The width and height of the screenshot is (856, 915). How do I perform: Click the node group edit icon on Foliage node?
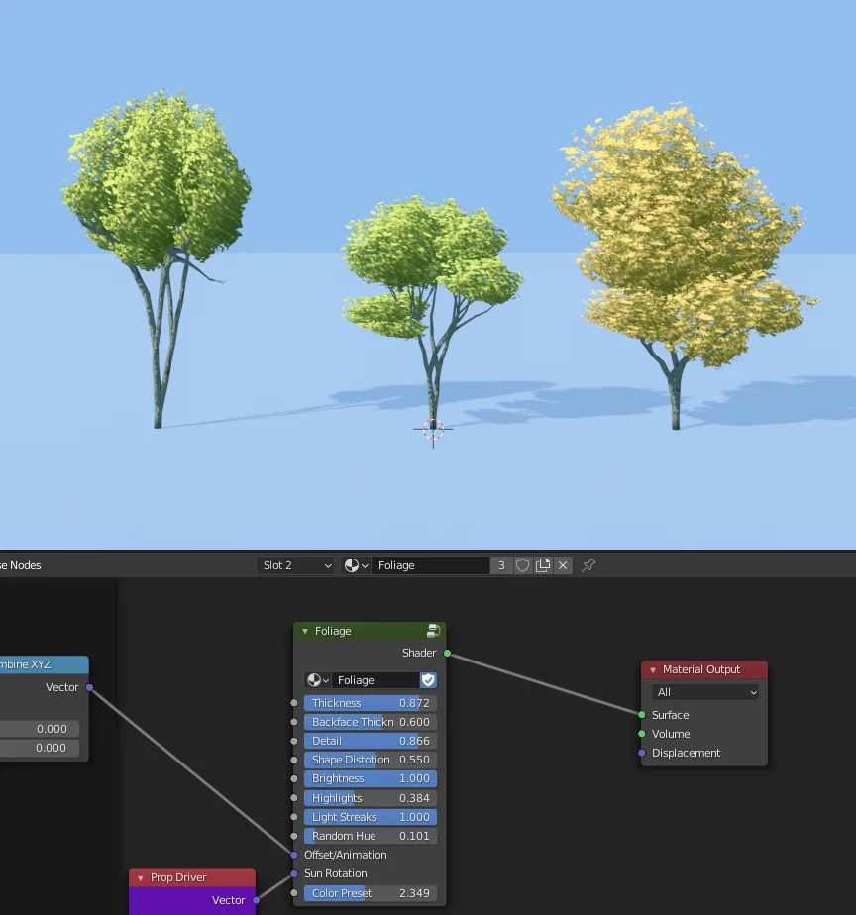tap(433, 631)
